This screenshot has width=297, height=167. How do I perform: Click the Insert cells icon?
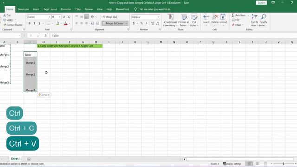206,17
